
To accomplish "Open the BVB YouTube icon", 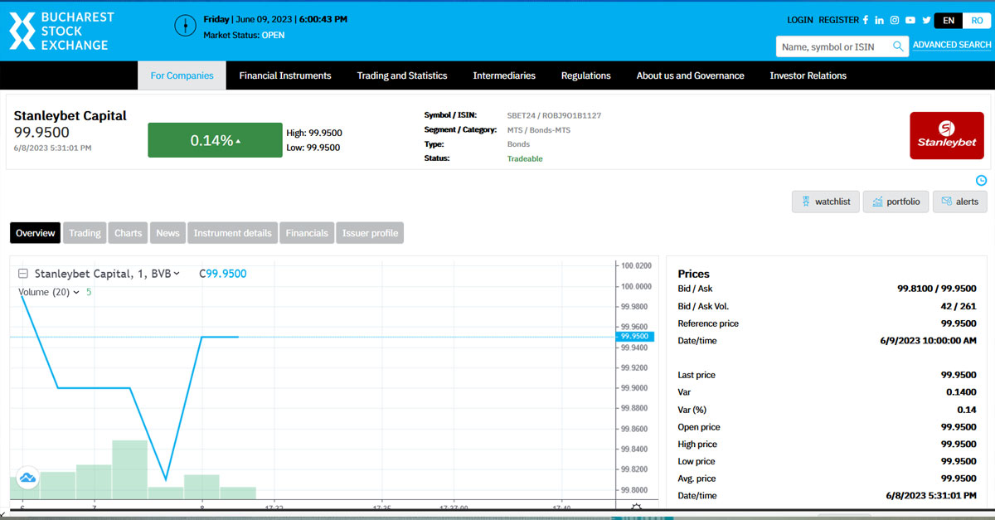I will pyautogui.click(x=910, y=20).
